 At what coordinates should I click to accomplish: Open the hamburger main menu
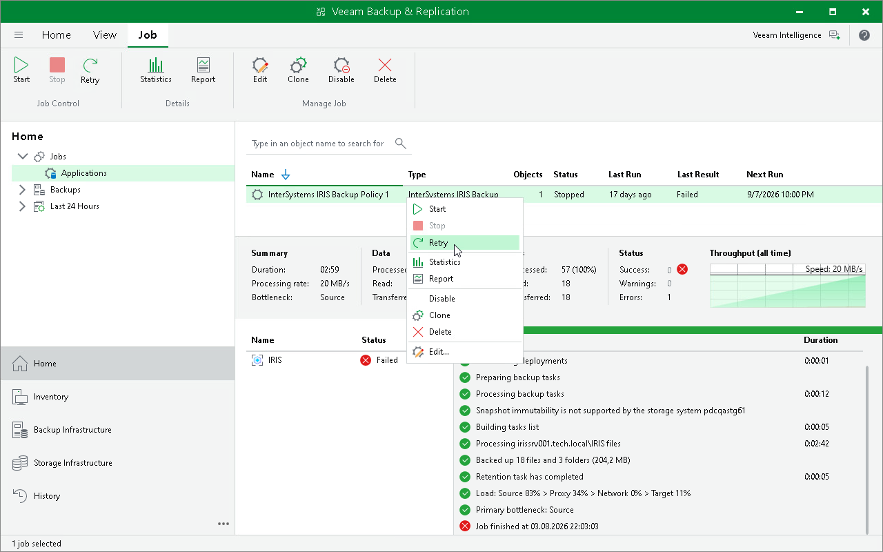coord(19,35)
